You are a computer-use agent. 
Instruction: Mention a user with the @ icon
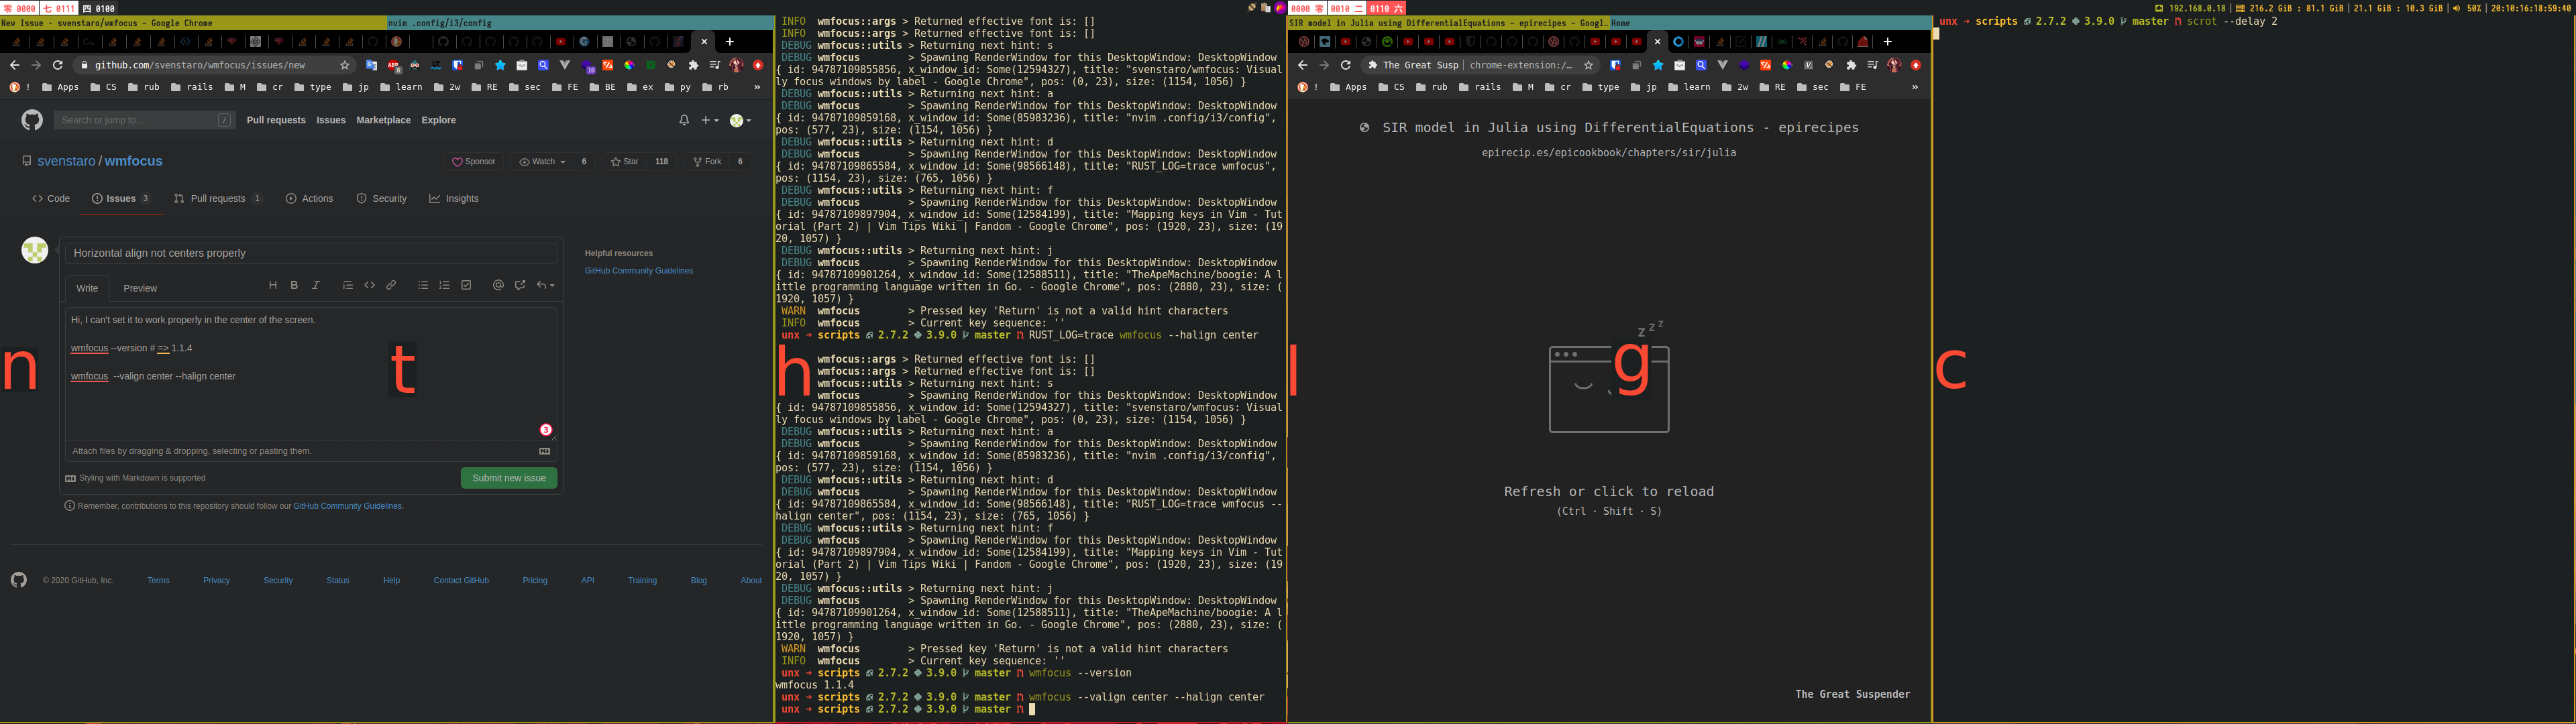tap(498, 285)
